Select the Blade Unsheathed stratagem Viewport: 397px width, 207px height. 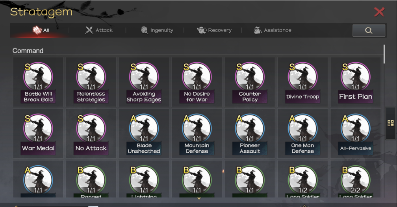coord(144,133)
